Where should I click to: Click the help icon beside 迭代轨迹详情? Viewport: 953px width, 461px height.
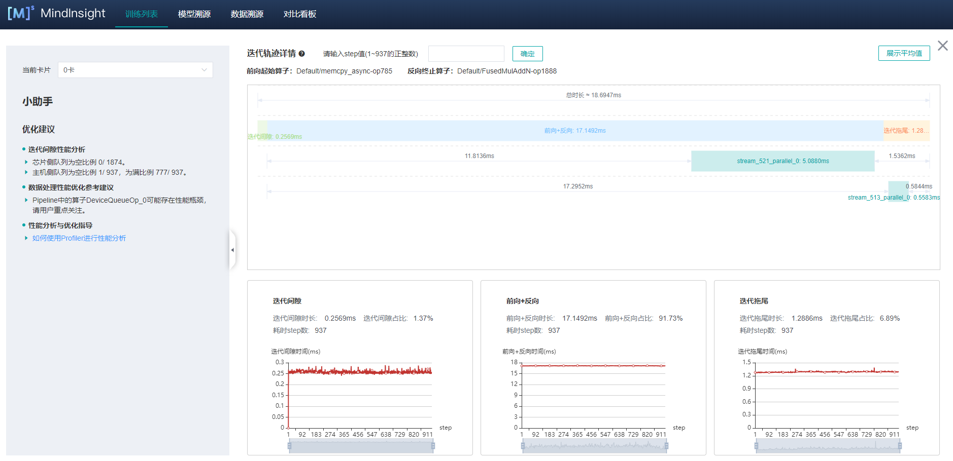(302, 54)
